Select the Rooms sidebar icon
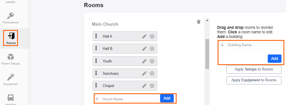This screenshot has width=286, height=105. pos(11,38)
